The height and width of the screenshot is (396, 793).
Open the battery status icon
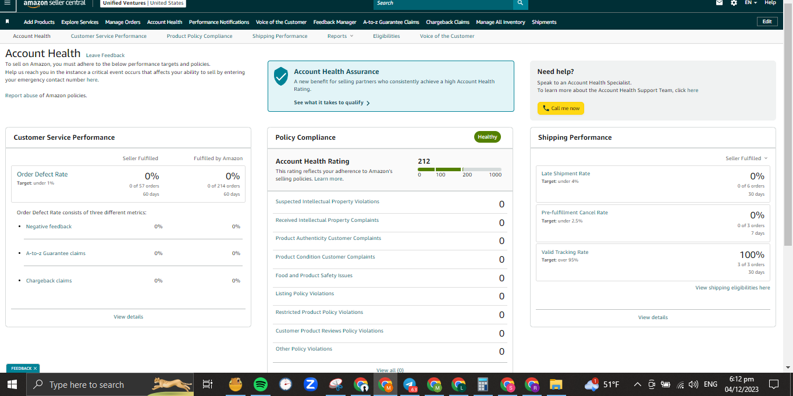tap(666, 384)
